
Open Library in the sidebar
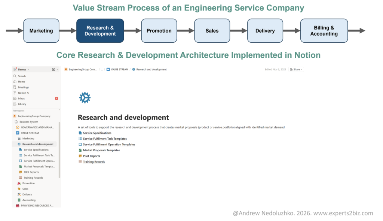click(x=22, y=104)
